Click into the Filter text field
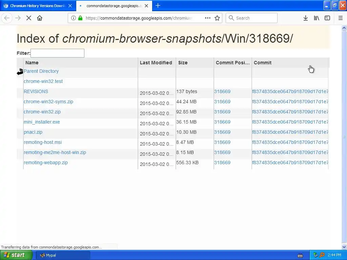 click(x=57, y=53)
